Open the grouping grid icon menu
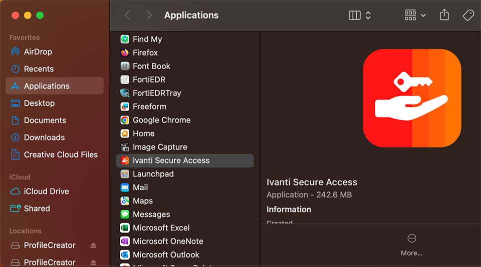 coord(410,15)
